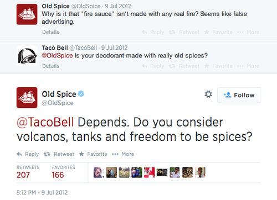Click the blue verified badge beside Old Spice
277x200 pixels.
pos(81,94)
